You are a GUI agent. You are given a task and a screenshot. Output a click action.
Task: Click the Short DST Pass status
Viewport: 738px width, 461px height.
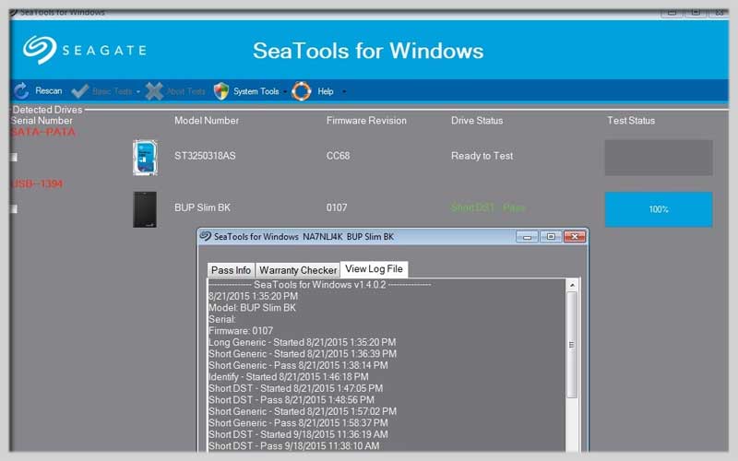click(488, 207)
